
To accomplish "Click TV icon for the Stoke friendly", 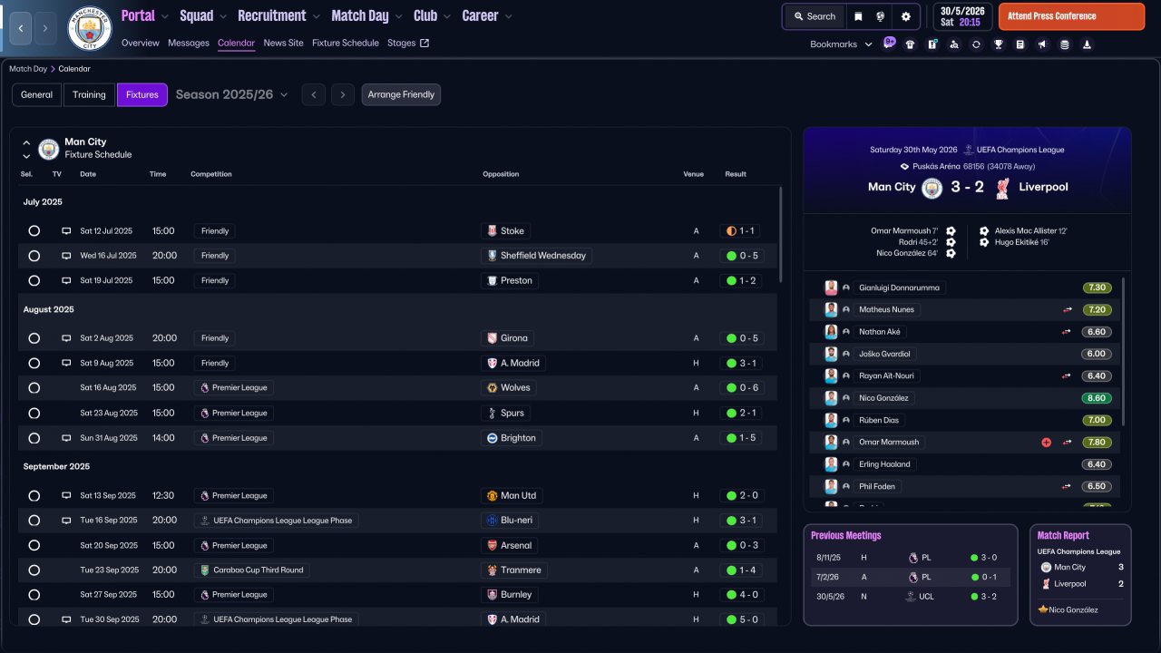I will pos(66,231).
